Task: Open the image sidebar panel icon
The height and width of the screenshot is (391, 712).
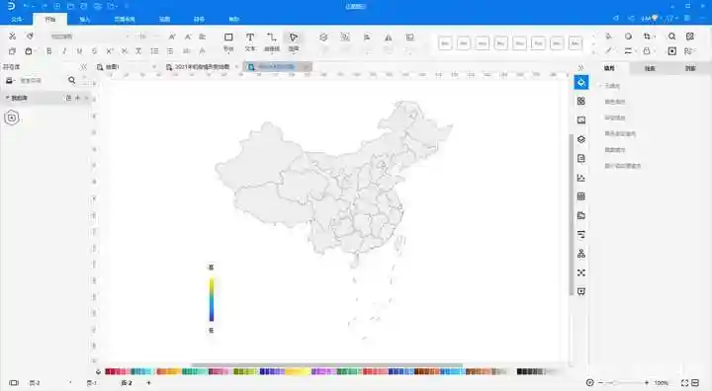Action: click(581, 120)
